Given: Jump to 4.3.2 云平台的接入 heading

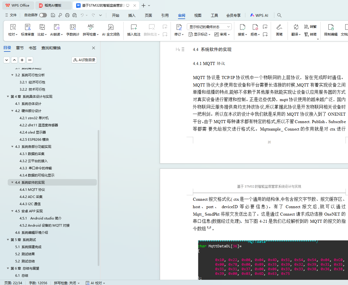Looking at the screenshot, I should click(34, 161).
